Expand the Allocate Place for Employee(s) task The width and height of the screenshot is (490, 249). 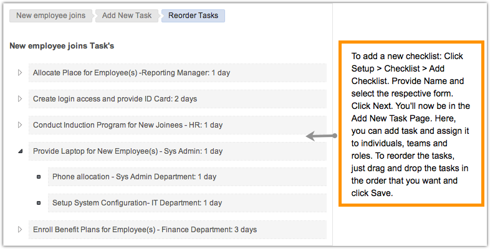click(20, 73)
